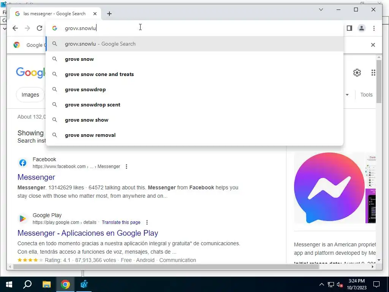The width and height of the screenshot is (389, 292).
Task: Show hidden system tray icons
Action: tap(321, 284)
